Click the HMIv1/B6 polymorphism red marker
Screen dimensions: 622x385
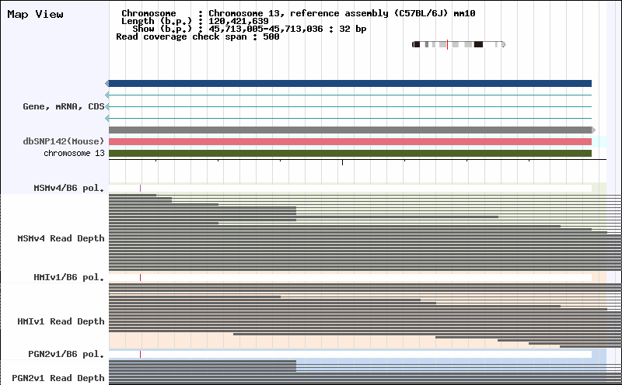[x=140, y=278]
